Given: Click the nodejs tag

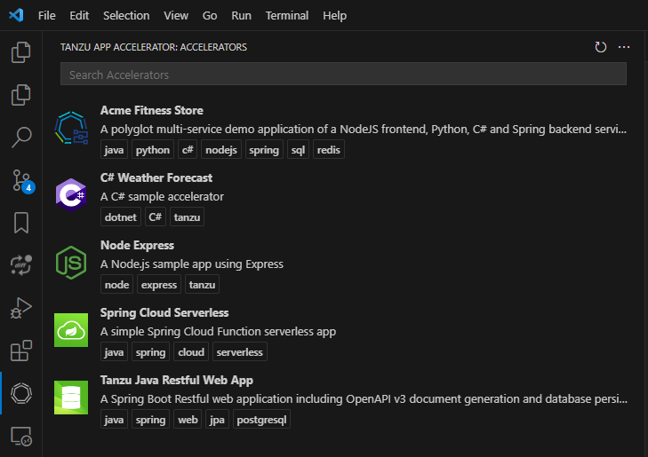Looking at the screenshot, I should [x=221, y=149].
